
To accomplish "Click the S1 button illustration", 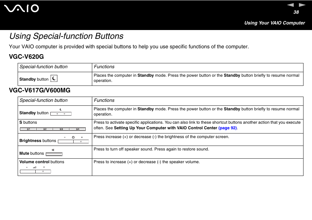I will 28,129.
